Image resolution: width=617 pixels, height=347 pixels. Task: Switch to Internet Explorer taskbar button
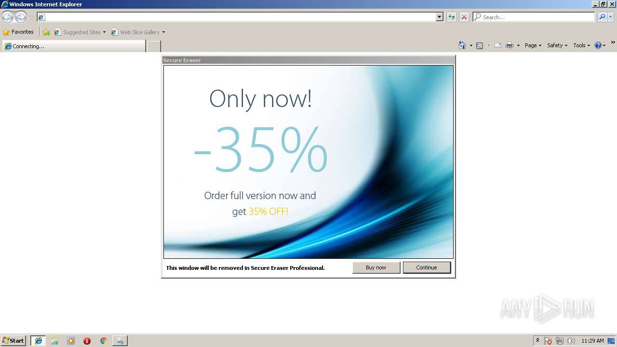[38, 341]
